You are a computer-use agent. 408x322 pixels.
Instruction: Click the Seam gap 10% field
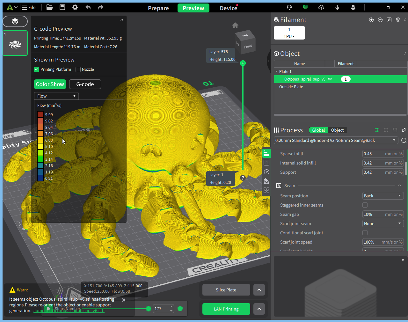(383, 214)
